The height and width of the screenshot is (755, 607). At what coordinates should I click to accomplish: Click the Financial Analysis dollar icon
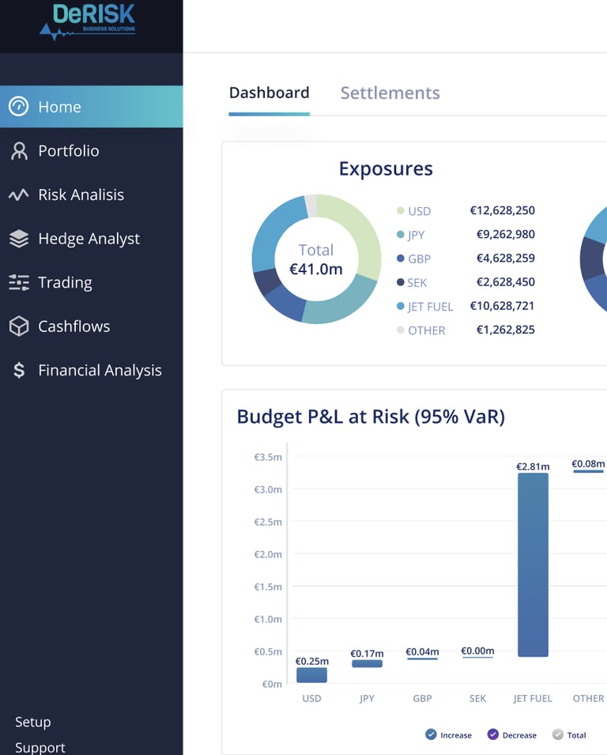[x=19, y=370]
